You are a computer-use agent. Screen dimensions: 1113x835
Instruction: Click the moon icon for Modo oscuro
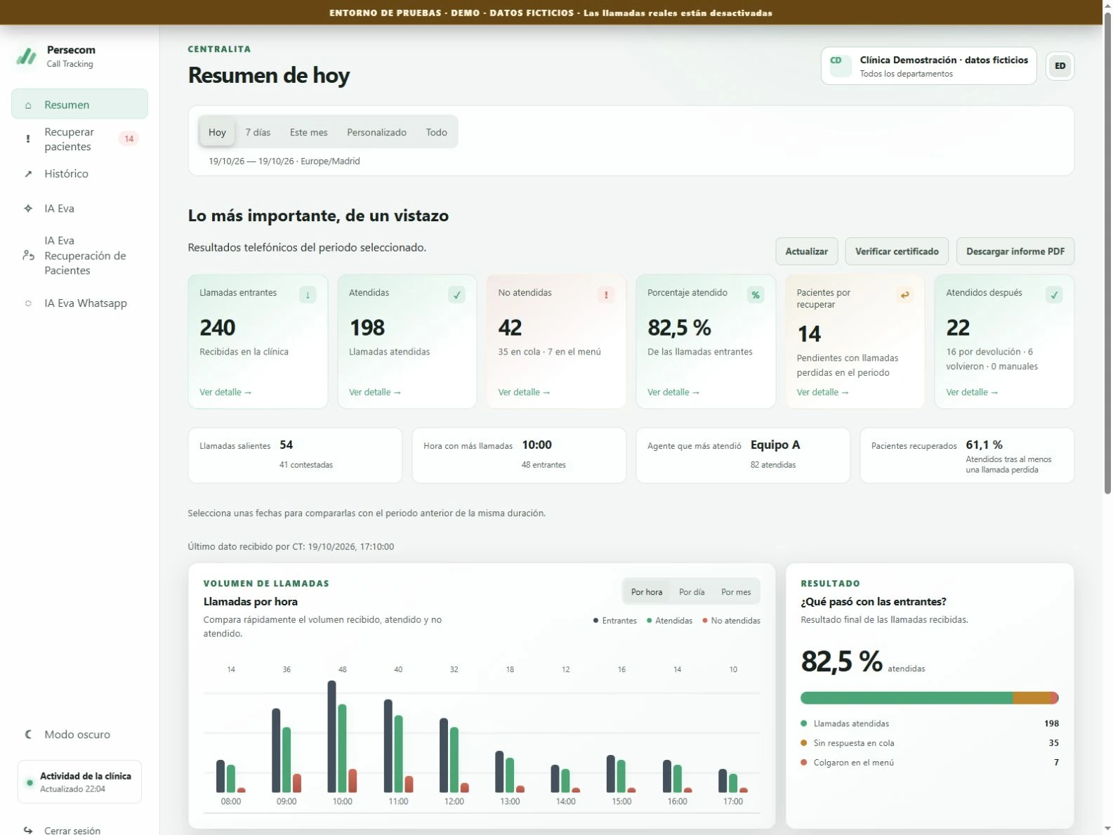pos(28,735)
